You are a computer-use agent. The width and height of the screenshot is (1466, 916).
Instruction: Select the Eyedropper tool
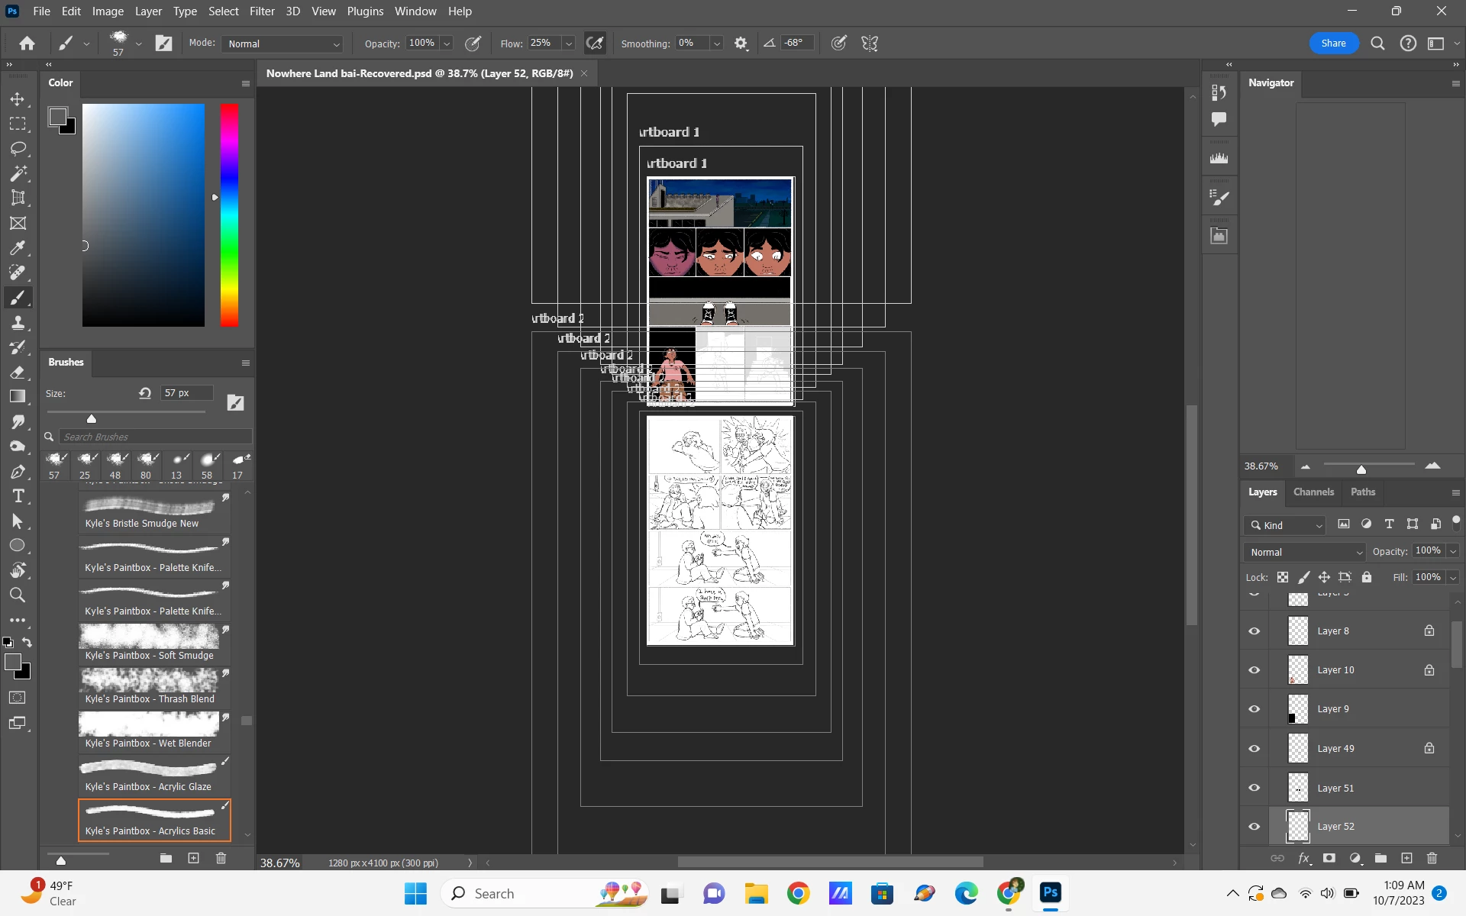tap(18, 248)
